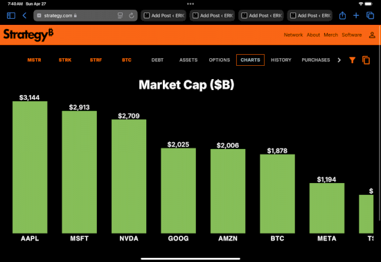This screenshot has height=262, width=381.
Task: Select the MSTR tab
Action: tap(34, 60)
